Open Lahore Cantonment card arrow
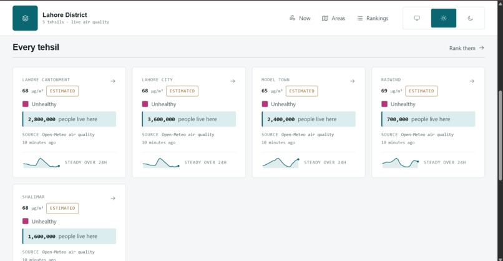The image size is (503, 261). (x=113, y=81)
